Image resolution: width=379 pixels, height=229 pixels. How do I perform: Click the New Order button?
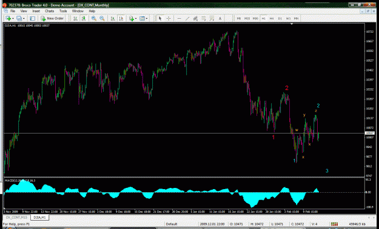click(52, 18)
